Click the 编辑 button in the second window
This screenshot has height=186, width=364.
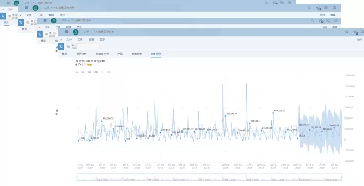pos(333,15)
